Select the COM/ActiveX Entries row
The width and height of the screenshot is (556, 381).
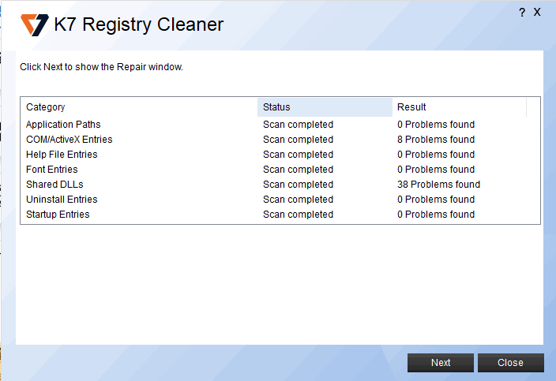click(280, 140)
